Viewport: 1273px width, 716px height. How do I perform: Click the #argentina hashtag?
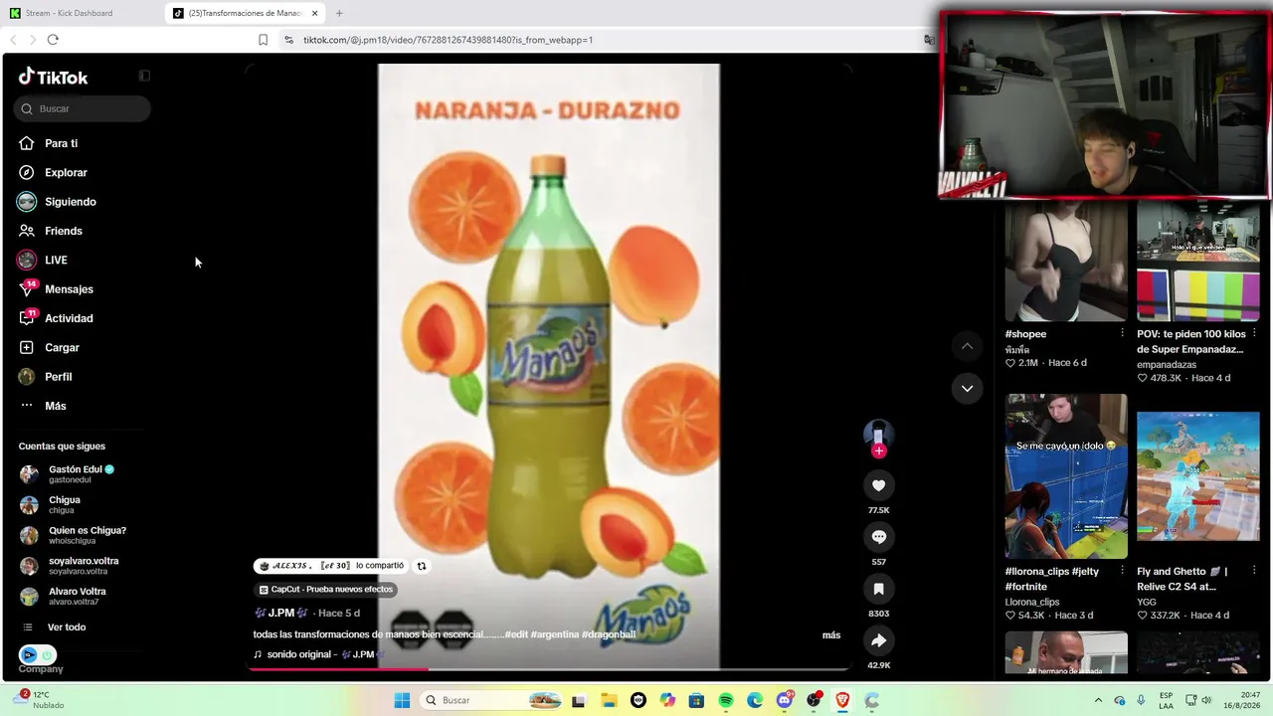(x=554, y=634)
